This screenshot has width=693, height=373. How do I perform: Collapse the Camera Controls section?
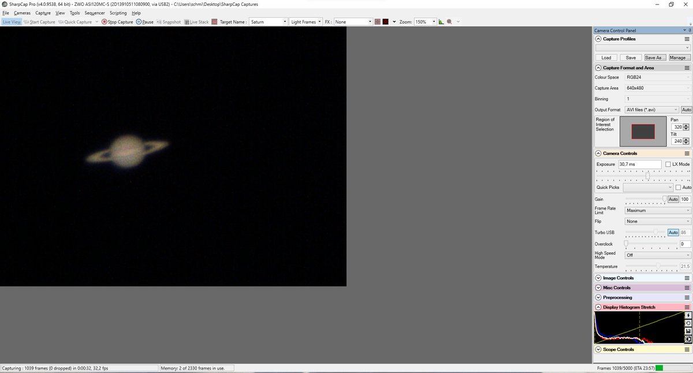coord(598,154)
